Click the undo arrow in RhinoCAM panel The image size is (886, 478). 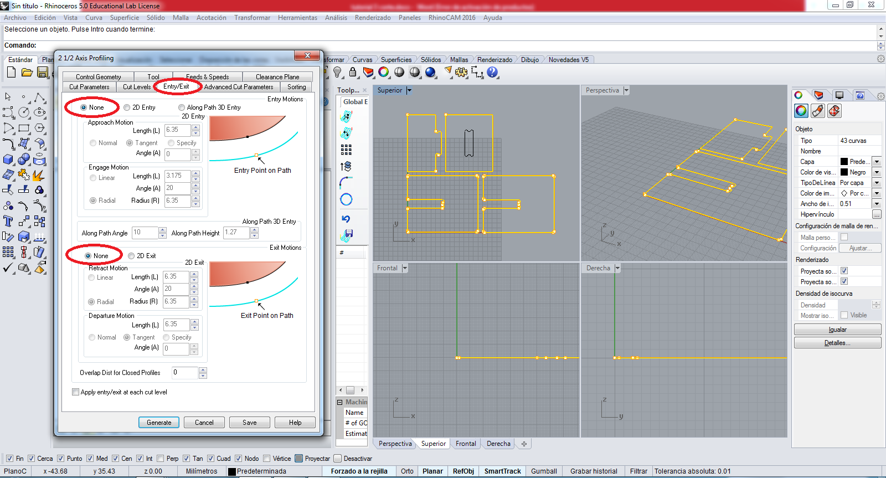[347, 219]
